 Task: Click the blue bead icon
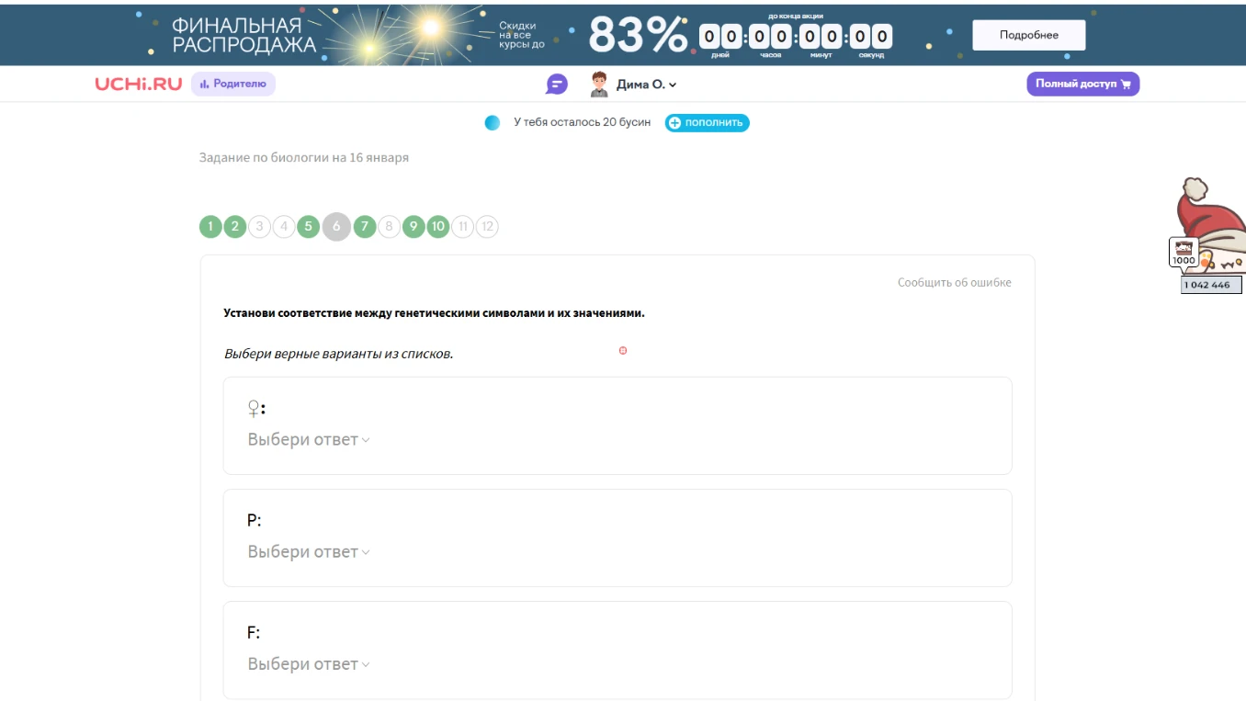(x=493, y=123)
